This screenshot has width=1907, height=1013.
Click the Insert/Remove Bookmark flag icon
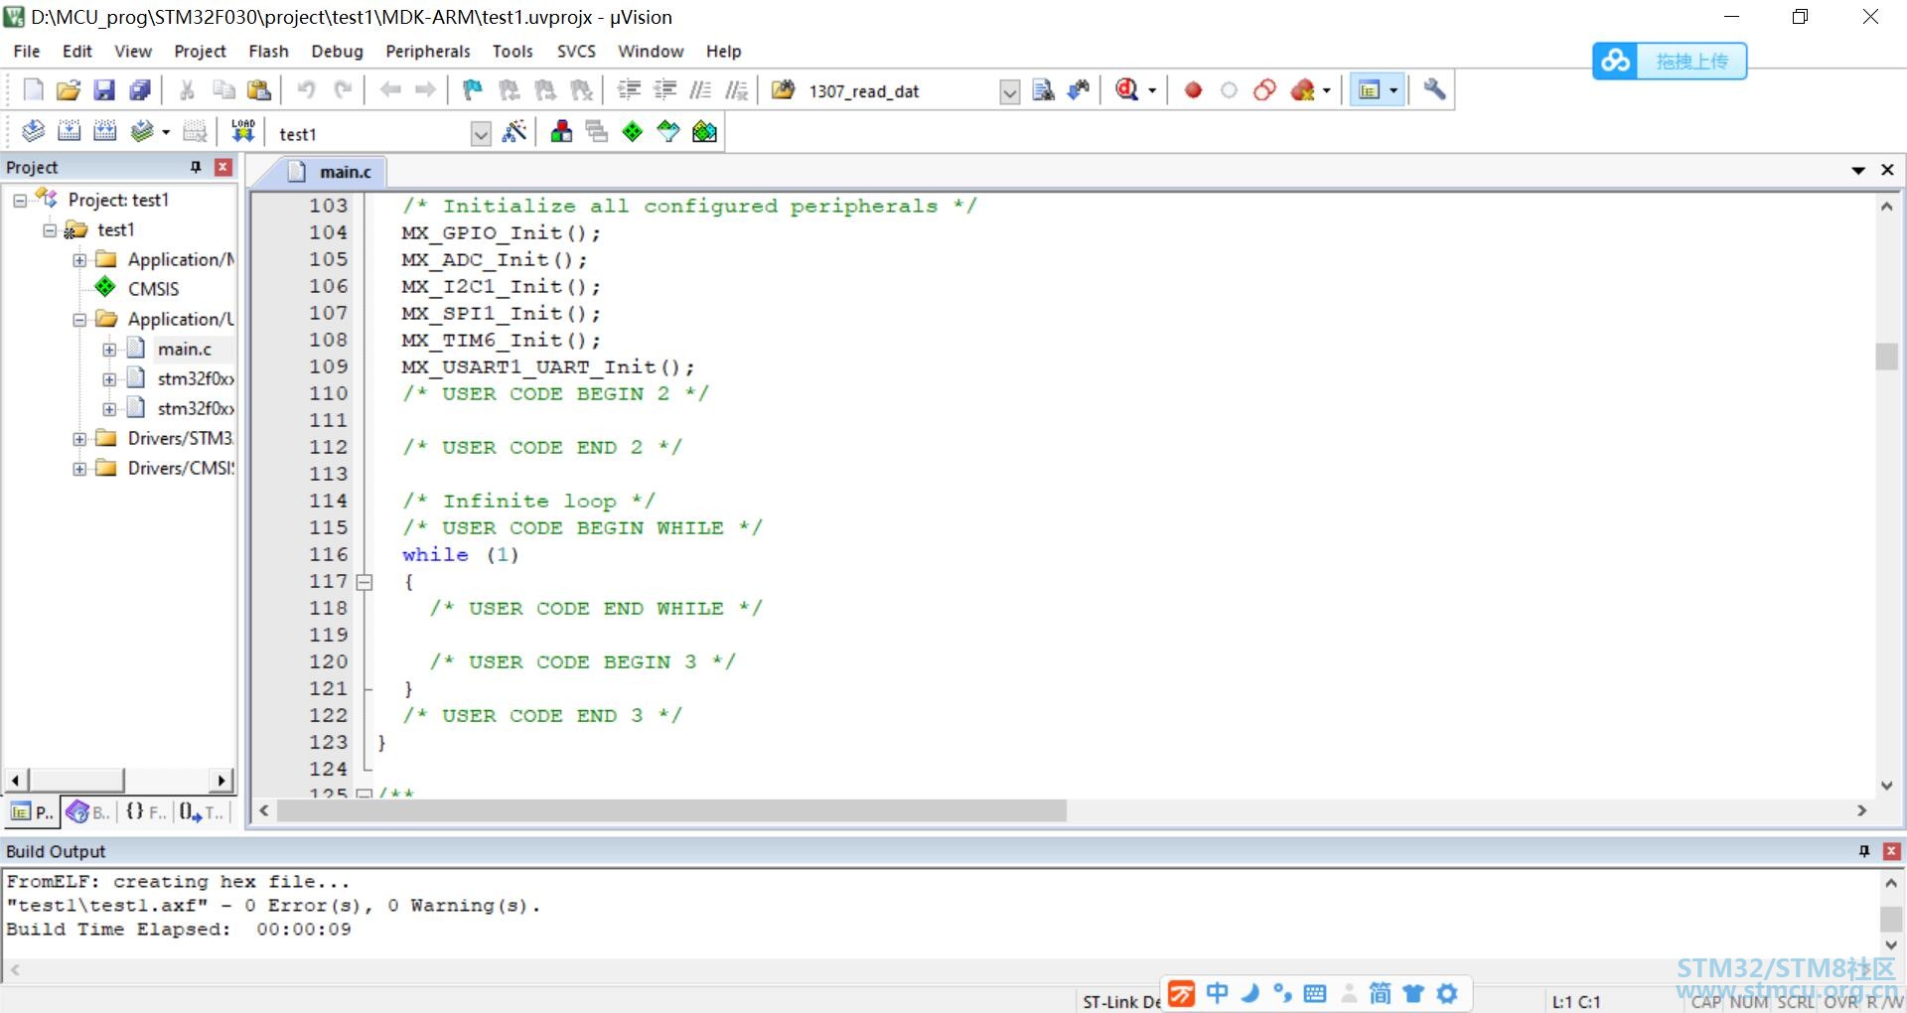[x=473, y=90]
